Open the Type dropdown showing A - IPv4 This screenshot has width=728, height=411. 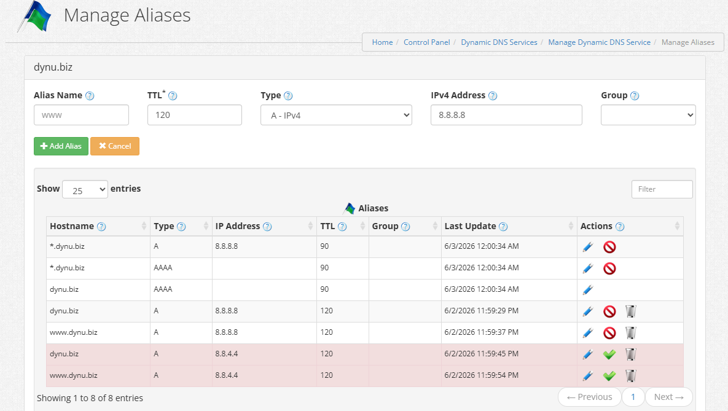(336, 115)
